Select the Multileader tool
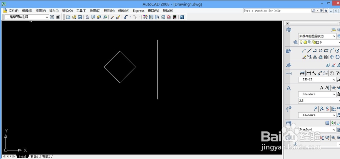This screenshot has width=340, height=159. pyautogui.click(x=316, y=109)
